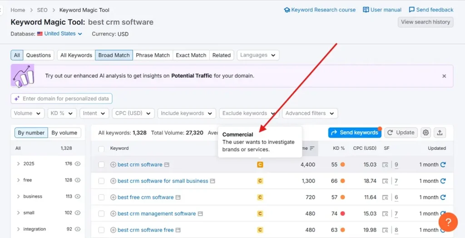465x238 pixels.
Task: View SERP icon for 'best crm software'
Action: pyautogui.click(x=167, y=164)
